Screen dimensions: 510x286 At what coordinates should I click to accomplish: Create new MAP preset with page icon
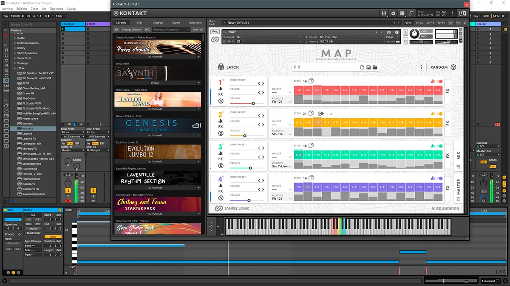pyautogui.click(x=362, y=67)
